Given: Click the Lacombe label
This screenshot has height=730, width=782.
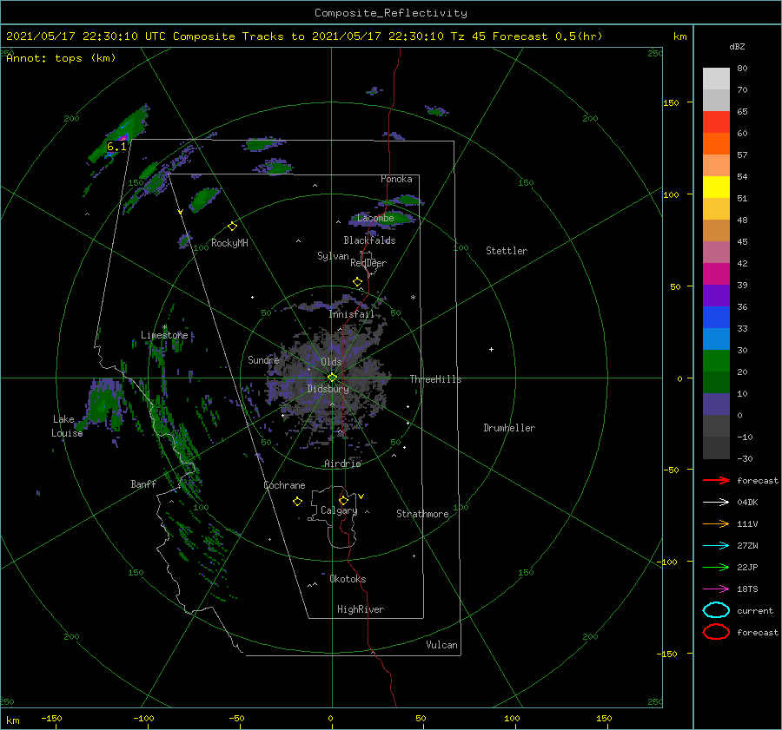Looking at the screenshot, I should 375,218.
